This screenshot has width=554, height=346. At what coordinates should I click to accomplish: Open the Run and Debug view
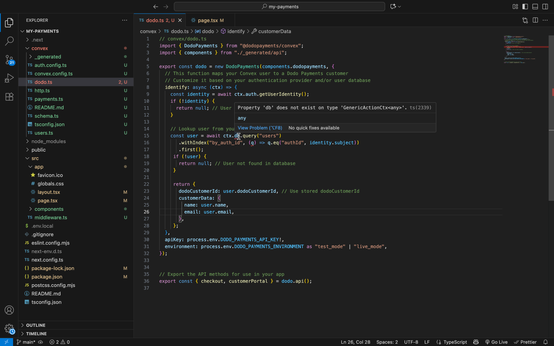coord(9,78)
